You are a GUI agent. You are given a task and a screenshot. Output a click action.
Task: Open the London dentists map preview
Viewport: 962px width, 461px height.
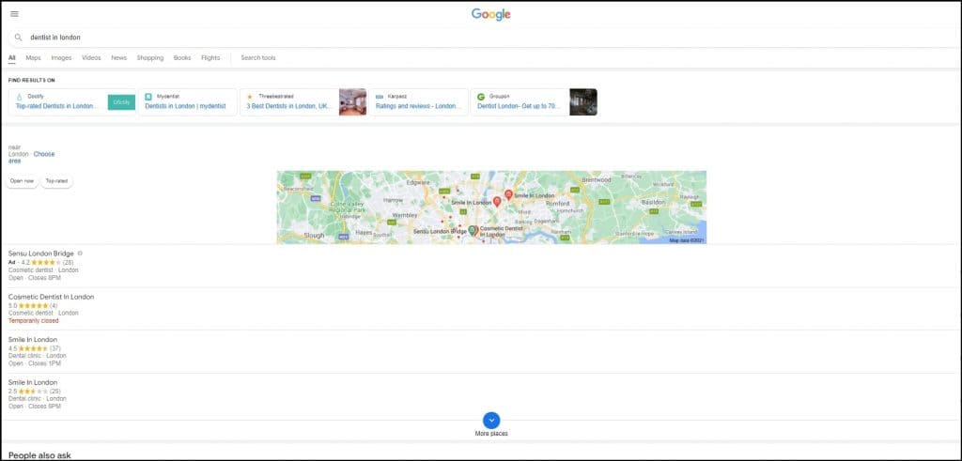(491, 207)
